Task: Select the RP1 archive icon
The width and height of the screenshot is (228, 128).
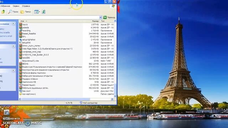Action: tap(21, 37)
